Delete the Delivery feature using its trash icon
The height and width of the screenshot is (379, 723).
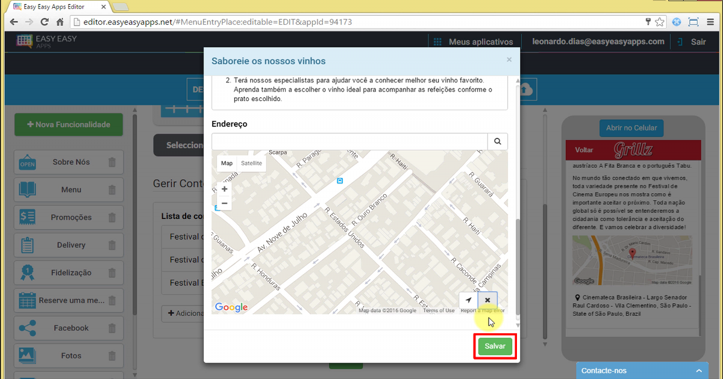pyautogui.click(x=111, y=245)
